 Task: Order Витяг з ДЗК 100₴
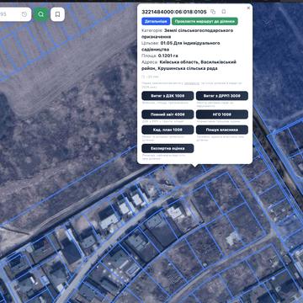click(x=167, y=96)
